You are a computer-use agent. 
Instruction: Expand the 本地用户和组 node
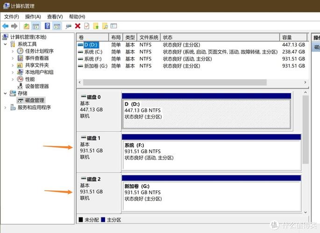click(13, 72)
